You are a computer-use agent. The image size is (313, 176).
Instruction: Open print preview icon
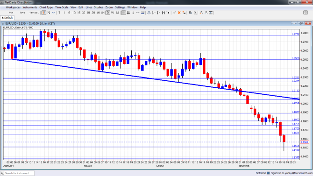click(195, 13)
